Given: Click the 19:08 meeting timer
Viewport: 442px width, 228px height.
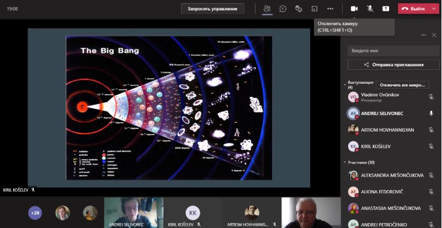Looking at the screenshot, I should tap(12, 9).
